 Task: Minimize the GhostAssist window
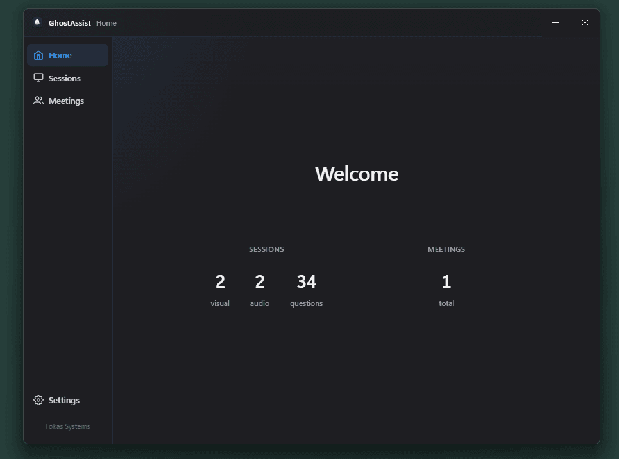click(555, 22)
